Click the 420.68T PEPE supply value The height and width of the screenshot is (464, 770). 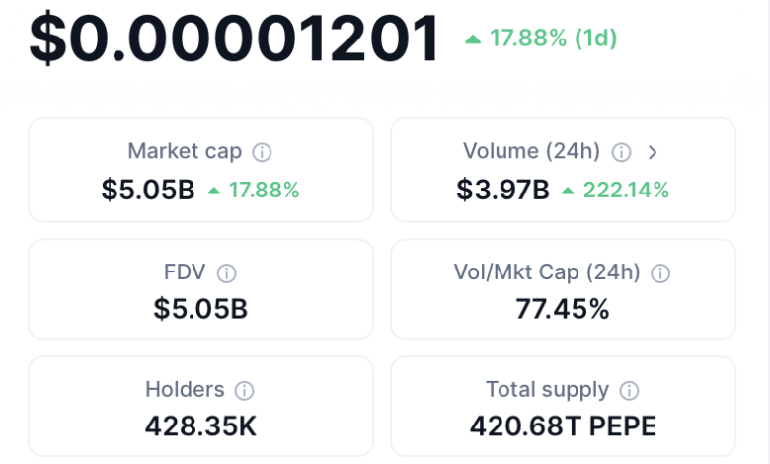click(563, 425)
